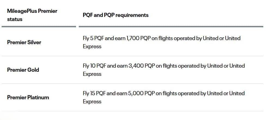Click 'United or United' in the Platinum row

226,93
